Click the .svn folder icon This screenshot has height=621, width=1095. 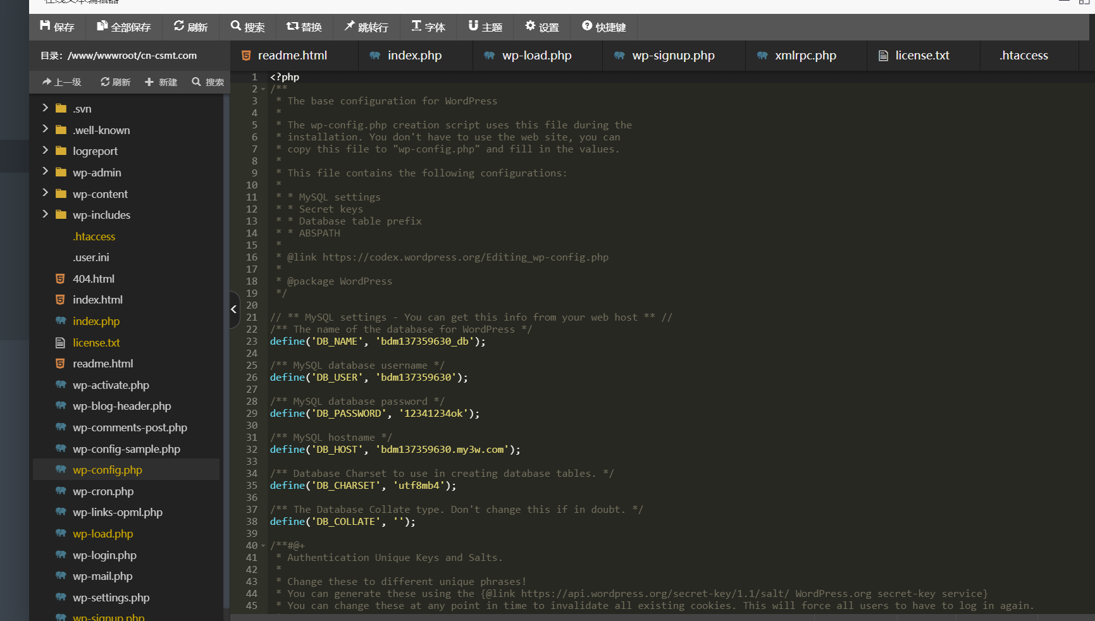[61, 108]
